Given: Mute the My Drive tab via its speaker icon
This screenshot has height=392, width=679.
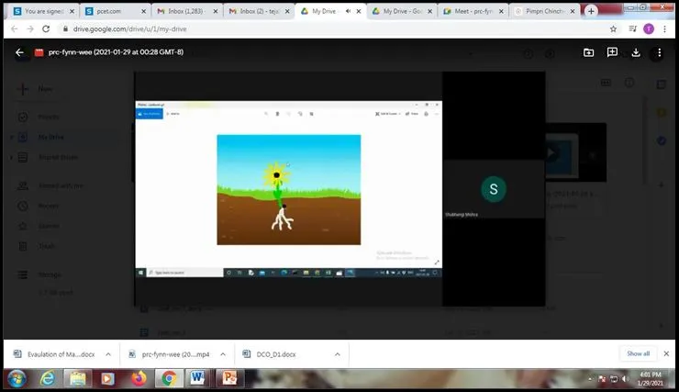Looking at the screenshot, I should pos(348,11).
